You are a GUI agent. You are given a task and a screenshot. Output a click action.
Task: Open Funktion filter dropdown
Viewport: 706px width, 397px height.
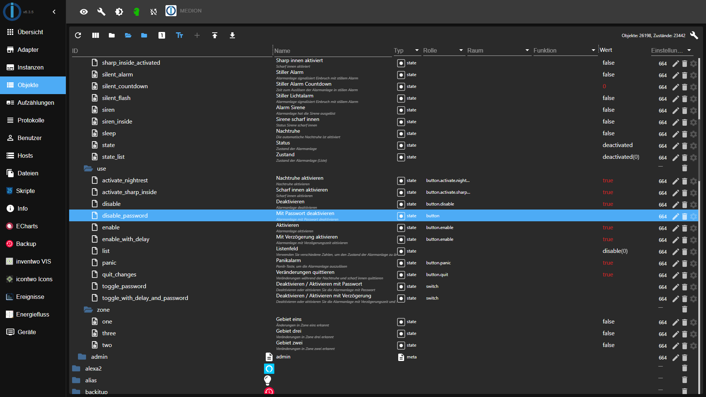(565, 50)
